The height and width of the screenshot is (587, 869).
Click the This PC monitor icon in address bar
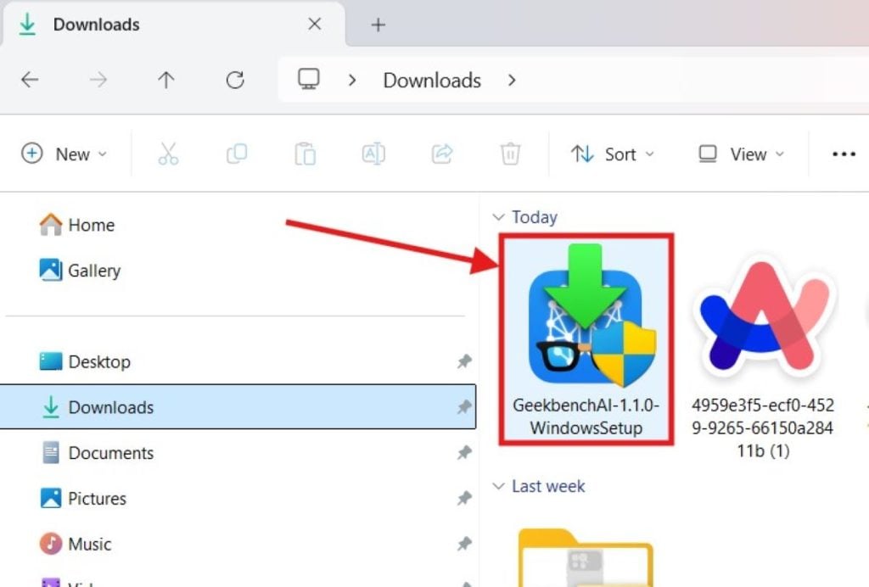(x=309, y=79)
